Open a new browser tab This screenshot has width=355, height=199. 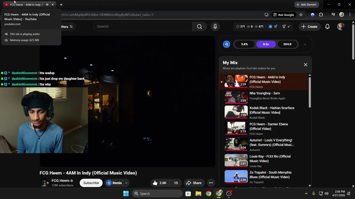click(61, 5)
